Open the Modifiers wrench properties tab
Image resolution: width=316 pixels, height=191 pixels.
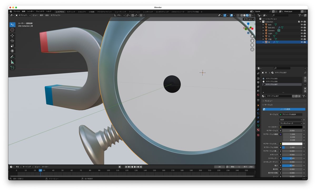(x=258, y=109)
